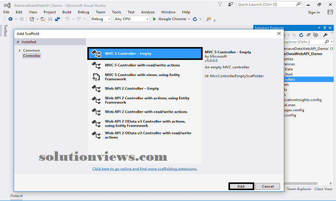This screenshot has height=201, width=336.
Task: Click the notifications flag filter icon
Action: click(220, 4)
